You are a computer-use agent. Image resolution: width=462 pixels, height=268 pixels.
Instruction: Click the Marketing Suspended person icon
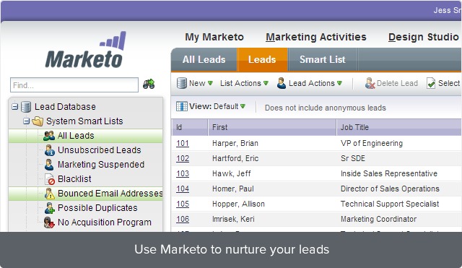(49, 165)
